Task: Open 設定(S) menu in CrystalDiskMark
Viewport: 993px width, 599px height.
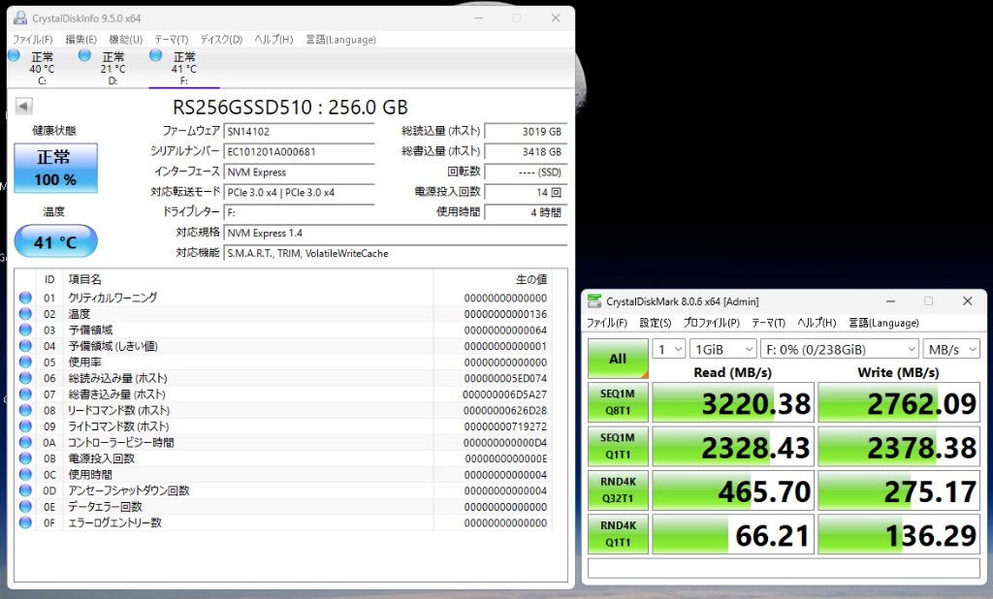Action: (655, 323)
